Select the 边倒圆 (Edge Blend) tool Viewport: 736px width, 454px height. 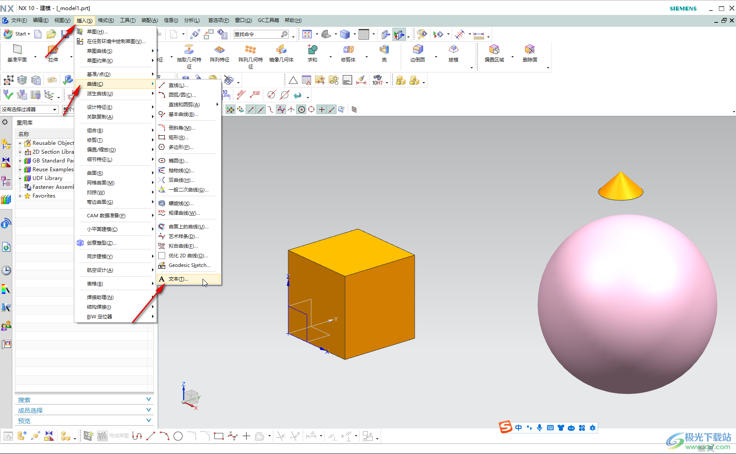[417, 50]
